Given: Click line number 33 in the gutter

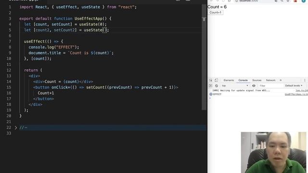Looking at the screenshot, I should [9, 133].
